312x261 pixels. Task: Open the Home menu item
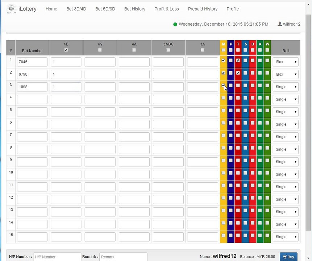pyautogui.click(x=51, y=9)
